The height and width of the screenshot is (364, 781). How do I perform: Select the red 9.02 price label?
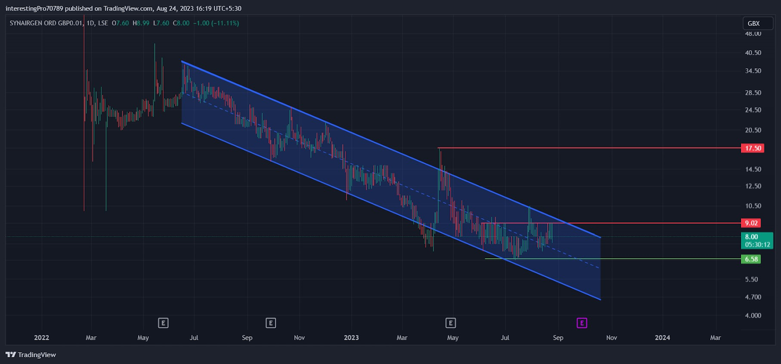coord(751,223)
